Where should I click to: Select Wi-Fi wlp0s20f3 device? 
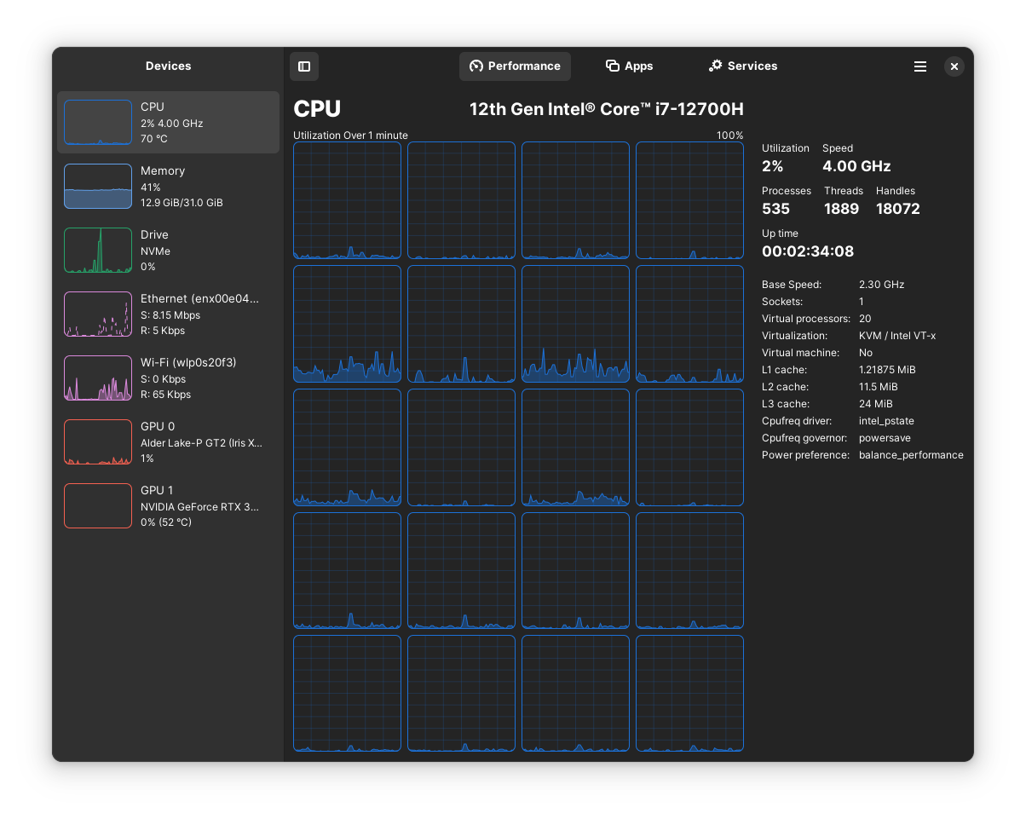pyautogui.click(x=168, y=378)
